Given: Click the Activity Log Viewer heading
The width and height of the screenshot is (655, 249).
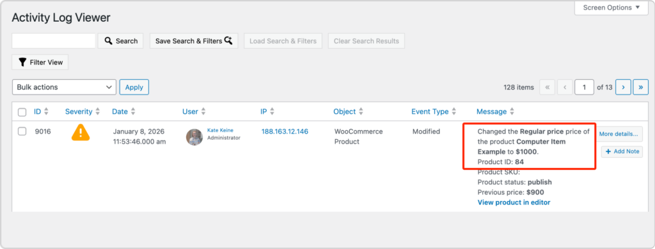Looking at the screenshot, I should (61, 17).
